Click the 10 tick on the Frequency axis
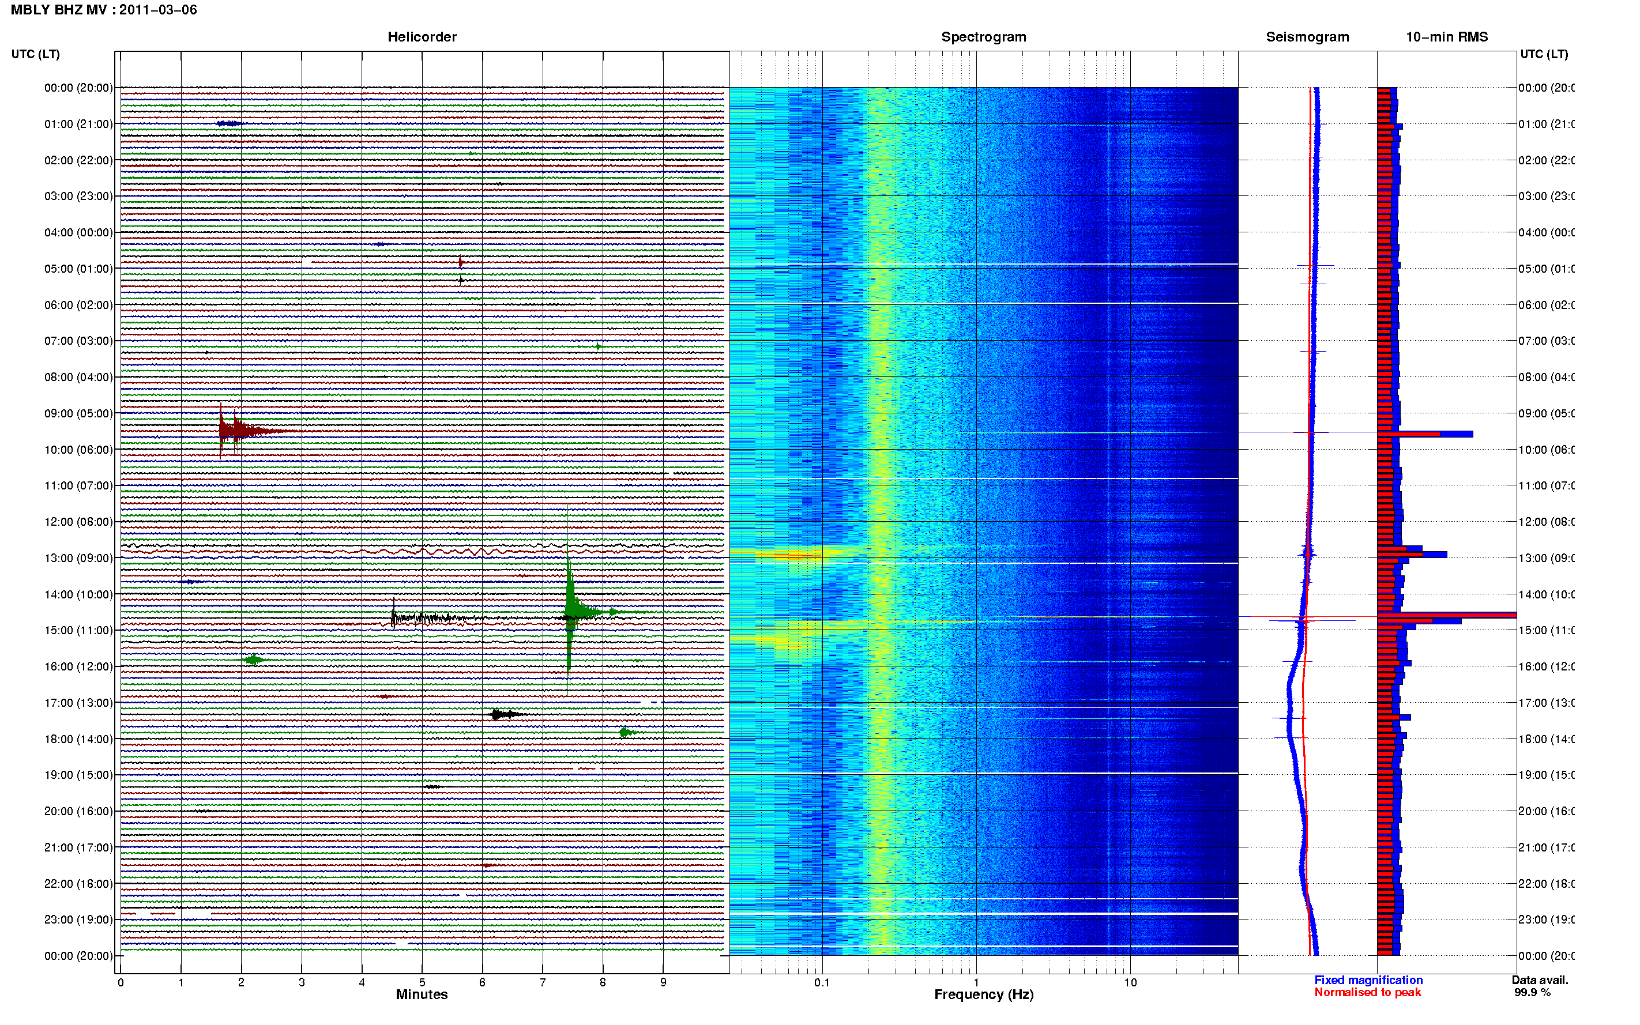 [1130, 982]
